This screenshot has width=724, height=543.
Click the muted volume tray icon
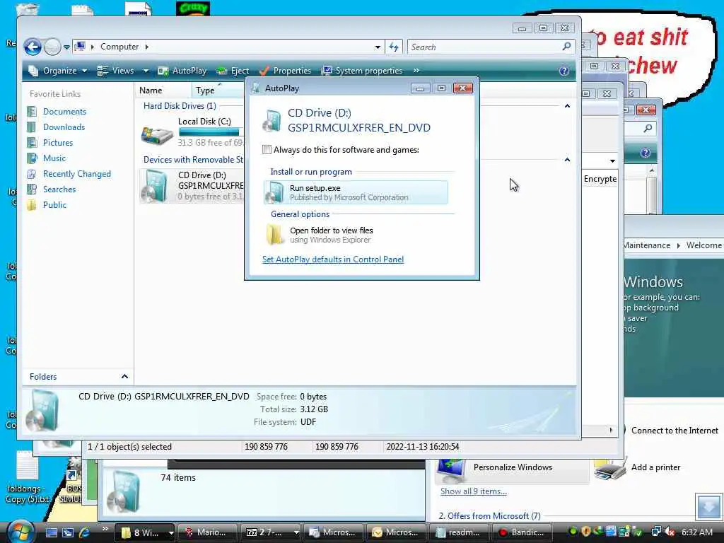pyautogui.click(x=670, y=532)
